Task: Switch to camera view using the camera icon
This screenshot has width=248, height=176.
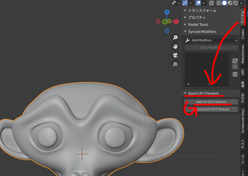Action: pos(175,55)
